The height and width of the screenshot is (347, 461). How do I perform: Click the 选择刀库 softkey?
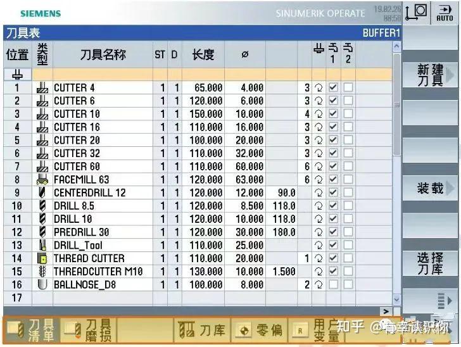click(430, 263)
